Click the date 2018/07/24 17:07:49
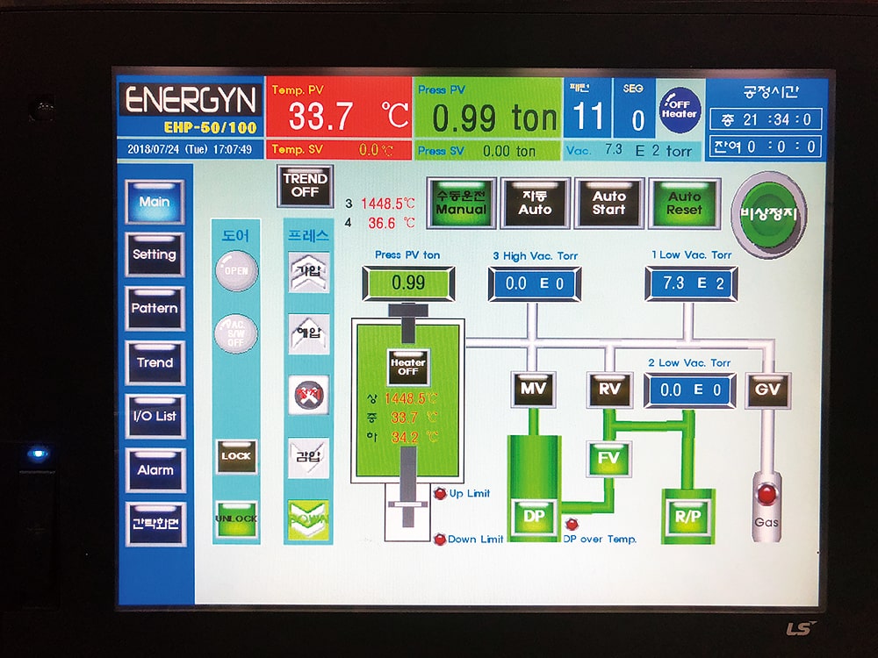878x658 pixels. pyautogui.click(x=190, y=149)
